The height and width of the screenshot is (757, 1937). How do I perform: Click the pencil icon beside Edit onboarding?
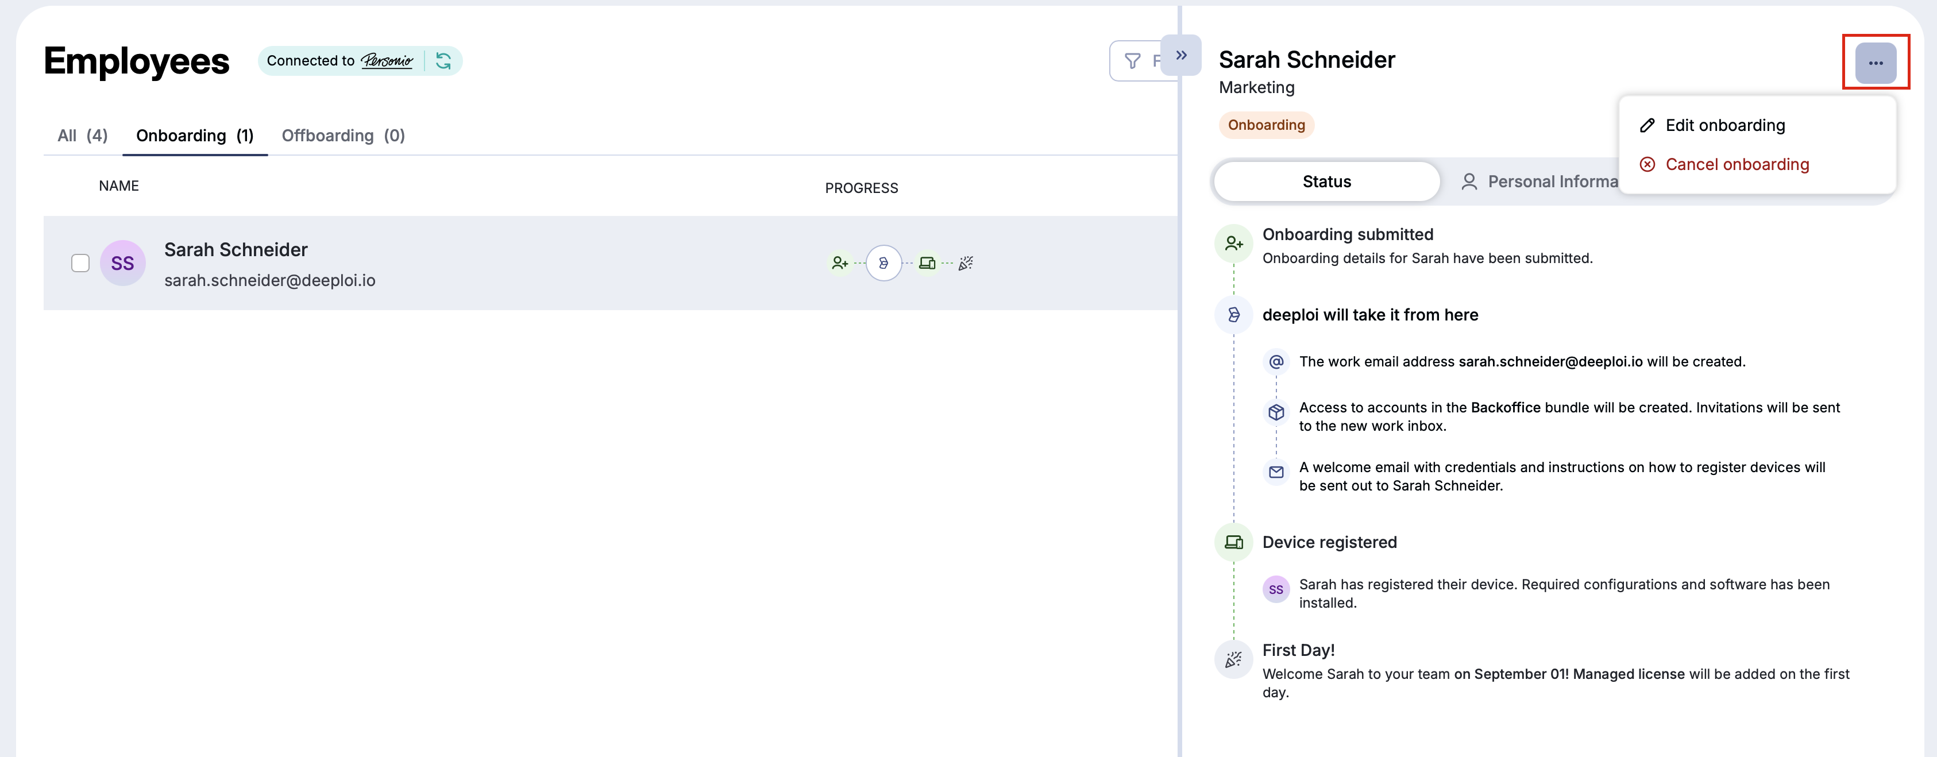click(x=1647, y=126)
